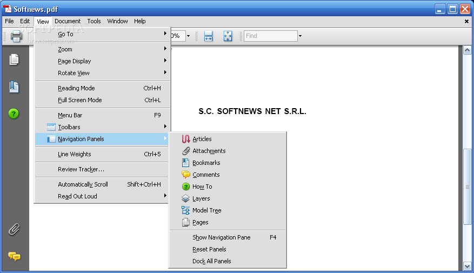Image resolution: width=474 pixels, height=273 pixels.
Task: Select How To in the submenu
Action: (x=228, y=187)
